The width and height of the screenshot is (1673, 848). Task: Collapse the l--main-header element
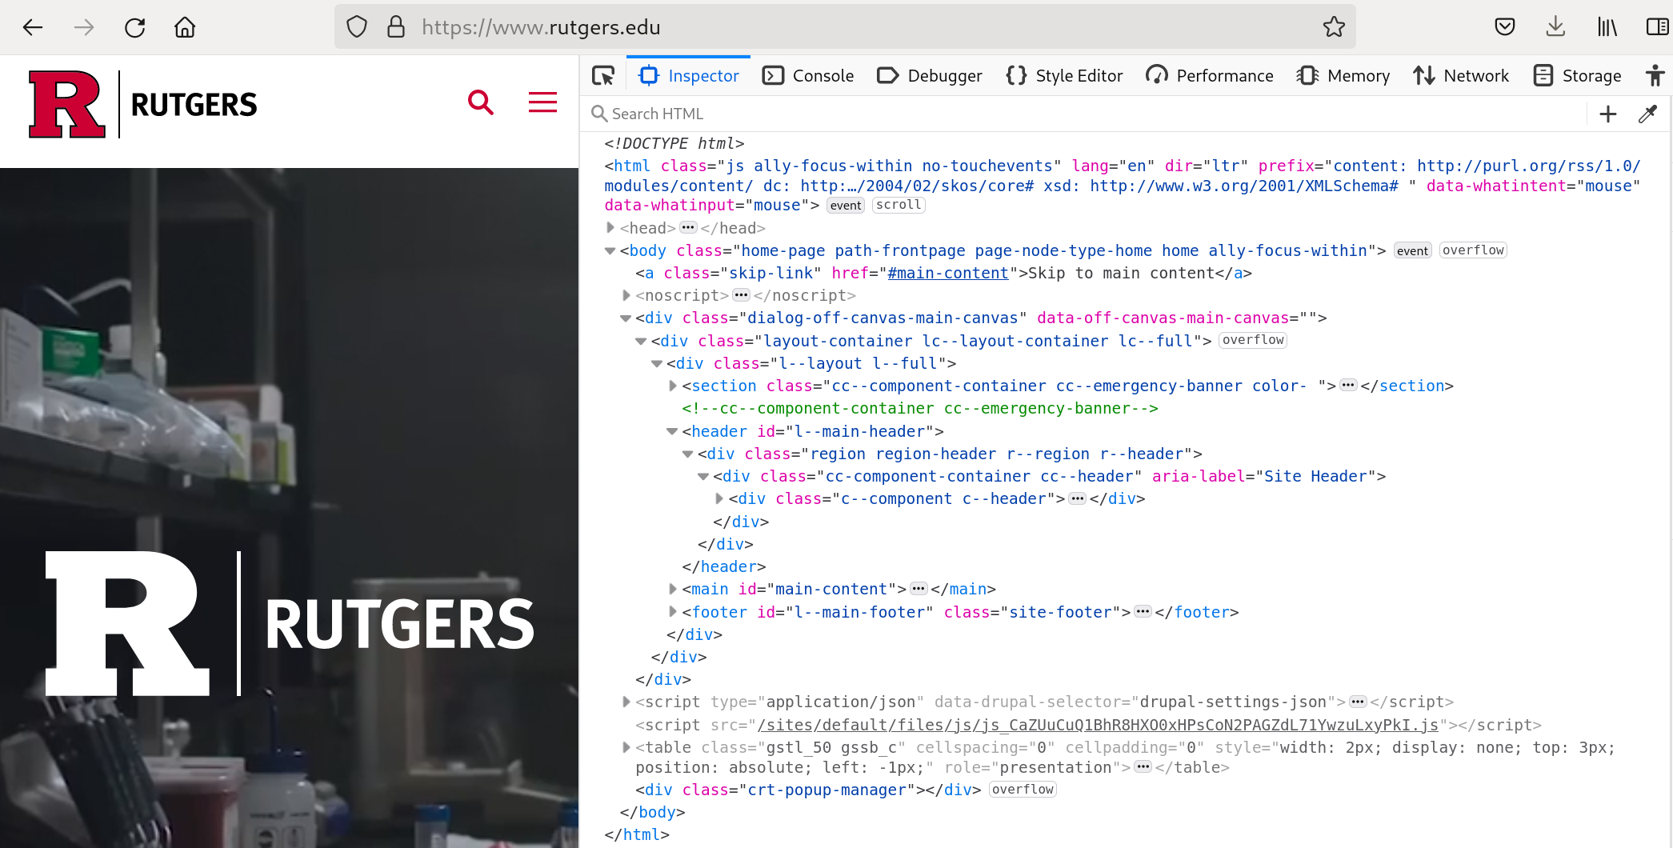point(672,432)
